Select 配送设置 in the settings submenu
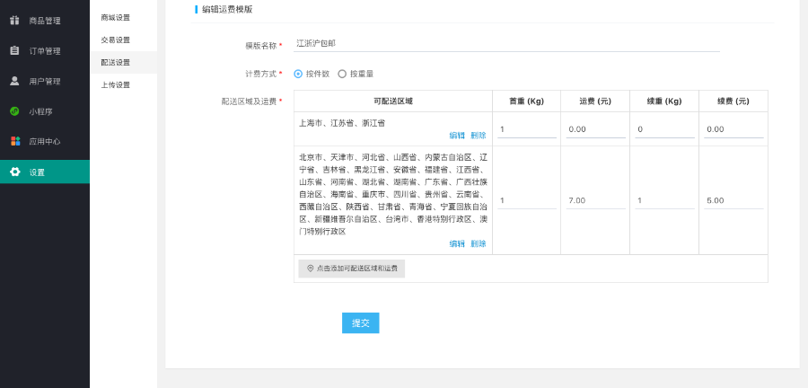 tap(115, 62)
